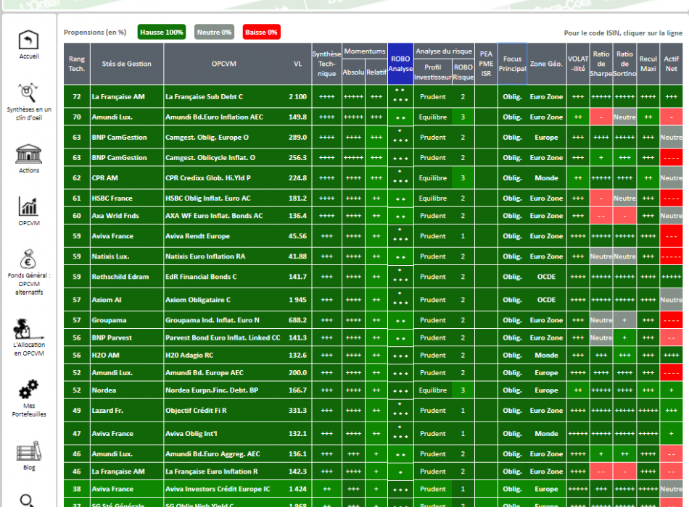
Task: Select Nordea Eurpn.Finc. Debt. BP fund
Action: (x=212, y=390)
